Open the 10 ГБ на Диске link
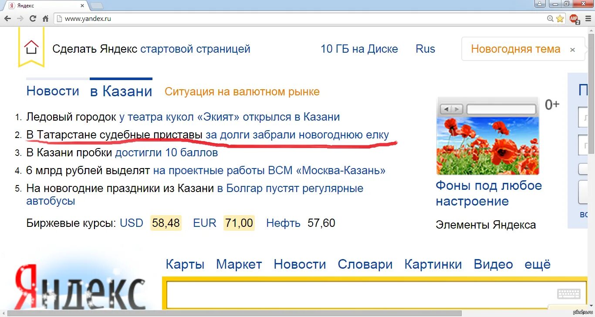 pos(359,49)
